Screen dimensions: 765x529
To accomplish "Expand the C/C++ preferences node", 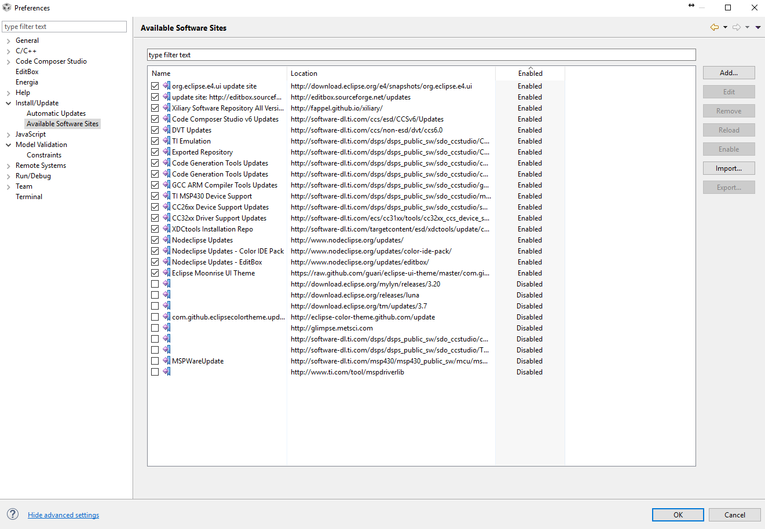I will tap(8, 51).
